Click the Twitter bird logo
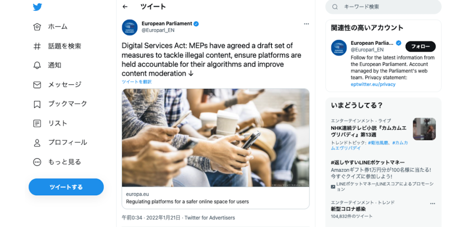 (37, 7)
